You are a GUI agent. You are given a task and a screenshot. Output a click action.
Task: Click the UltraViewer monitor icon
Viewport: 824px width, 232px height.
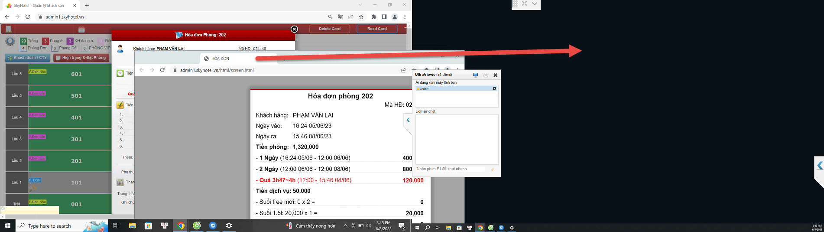point(475,75)
